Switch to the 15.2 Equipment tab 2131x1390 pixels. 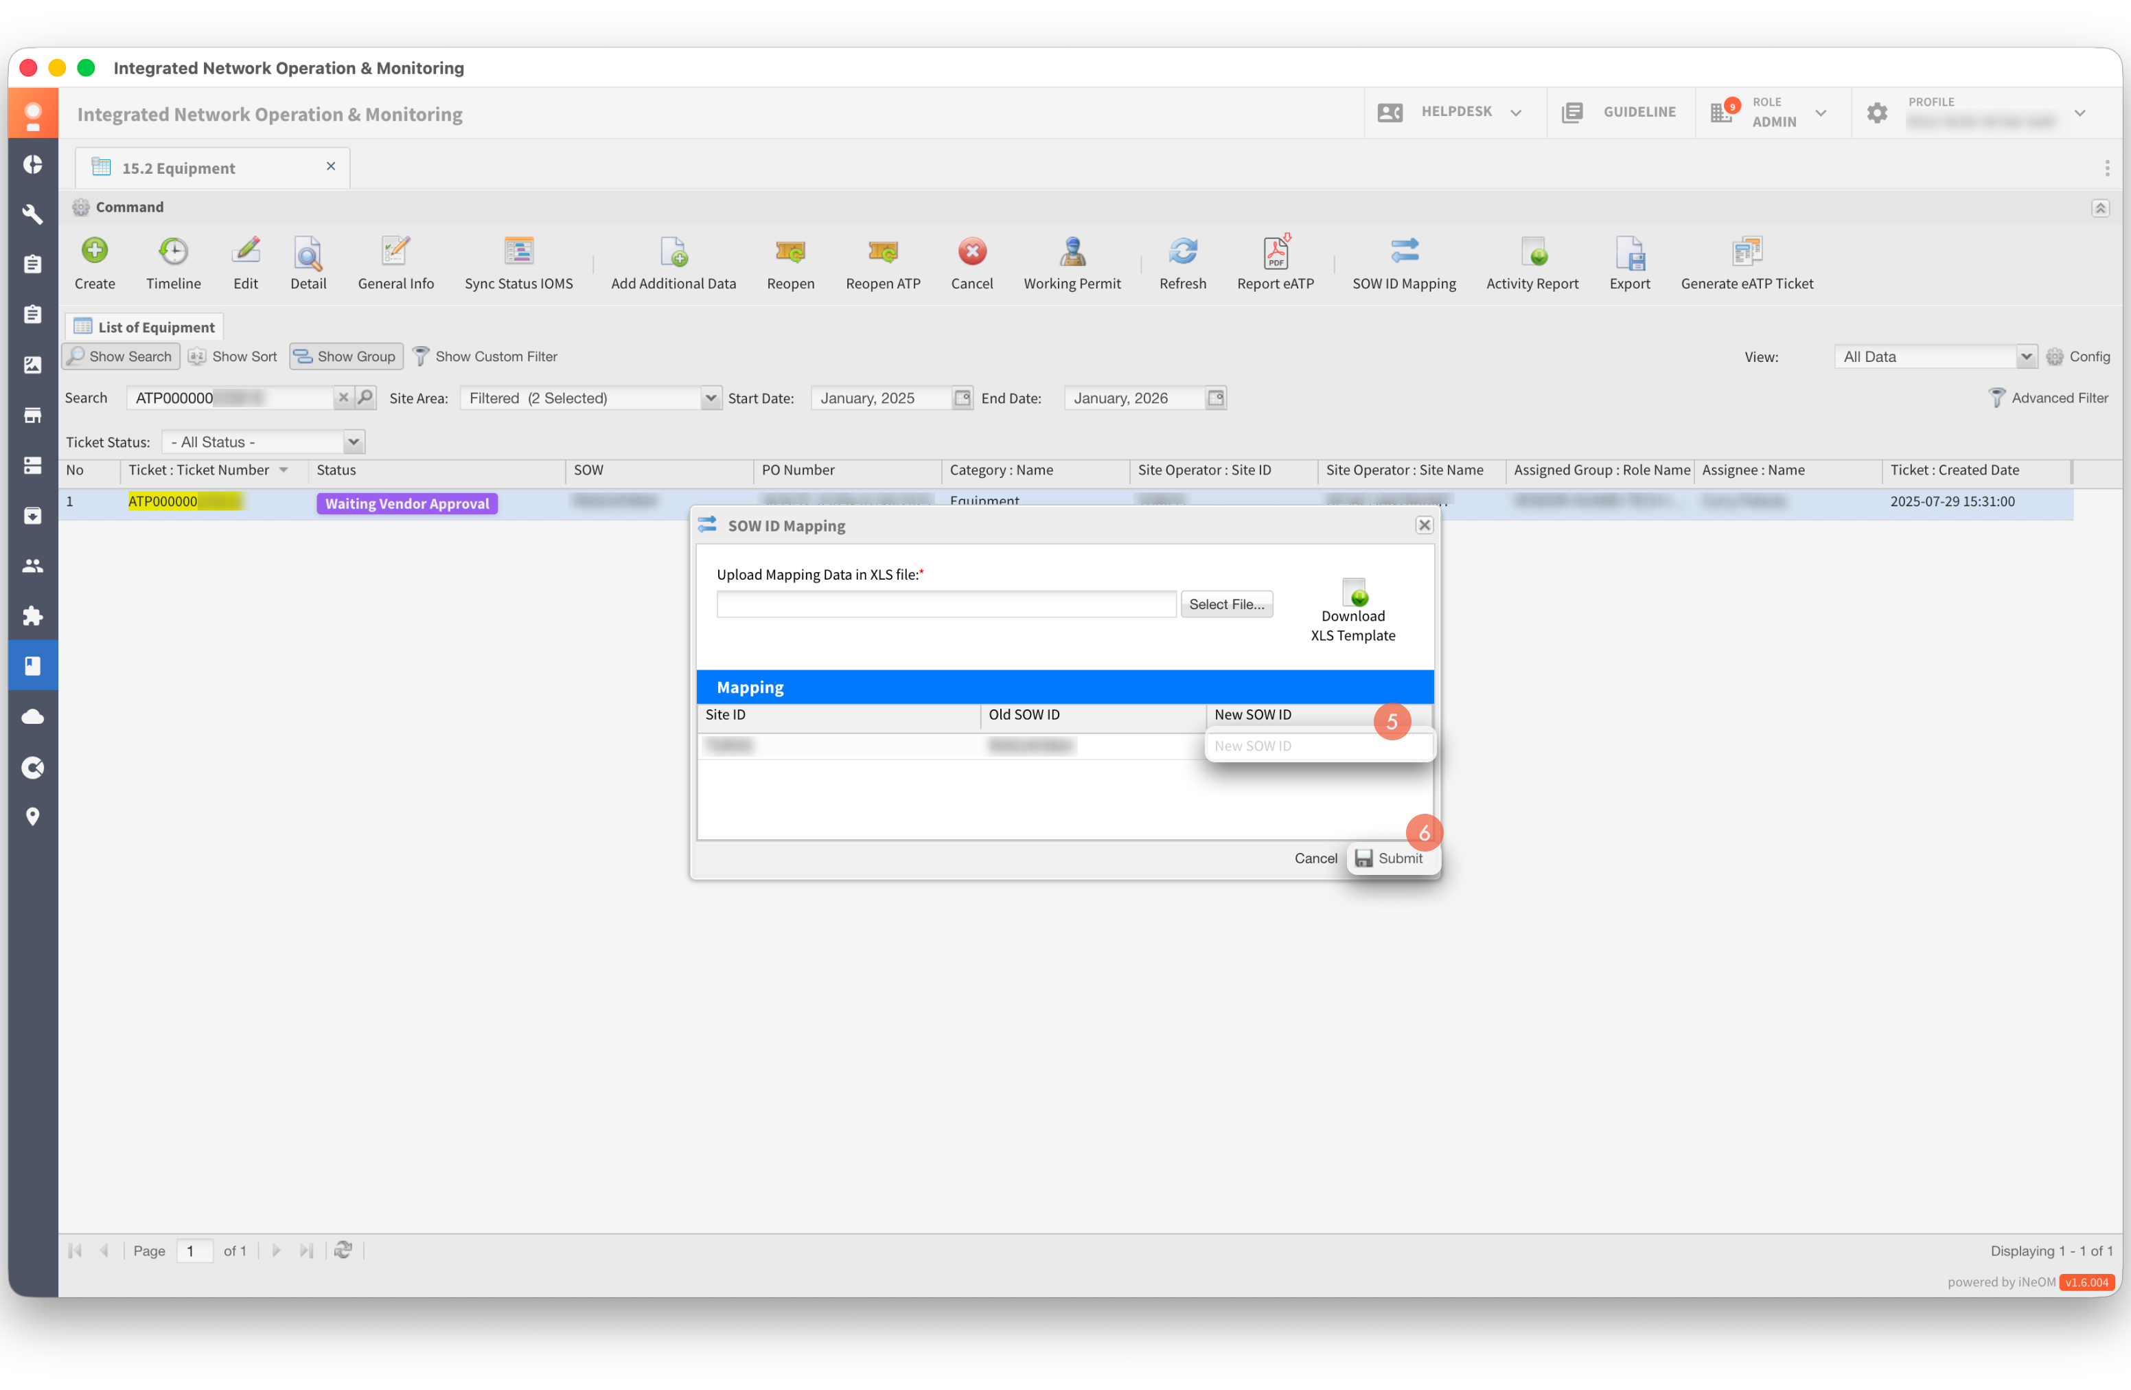[x=178, y=168]
